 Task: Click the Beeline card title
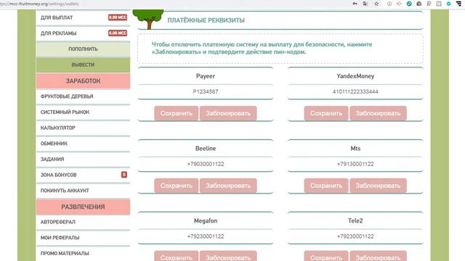206,149
